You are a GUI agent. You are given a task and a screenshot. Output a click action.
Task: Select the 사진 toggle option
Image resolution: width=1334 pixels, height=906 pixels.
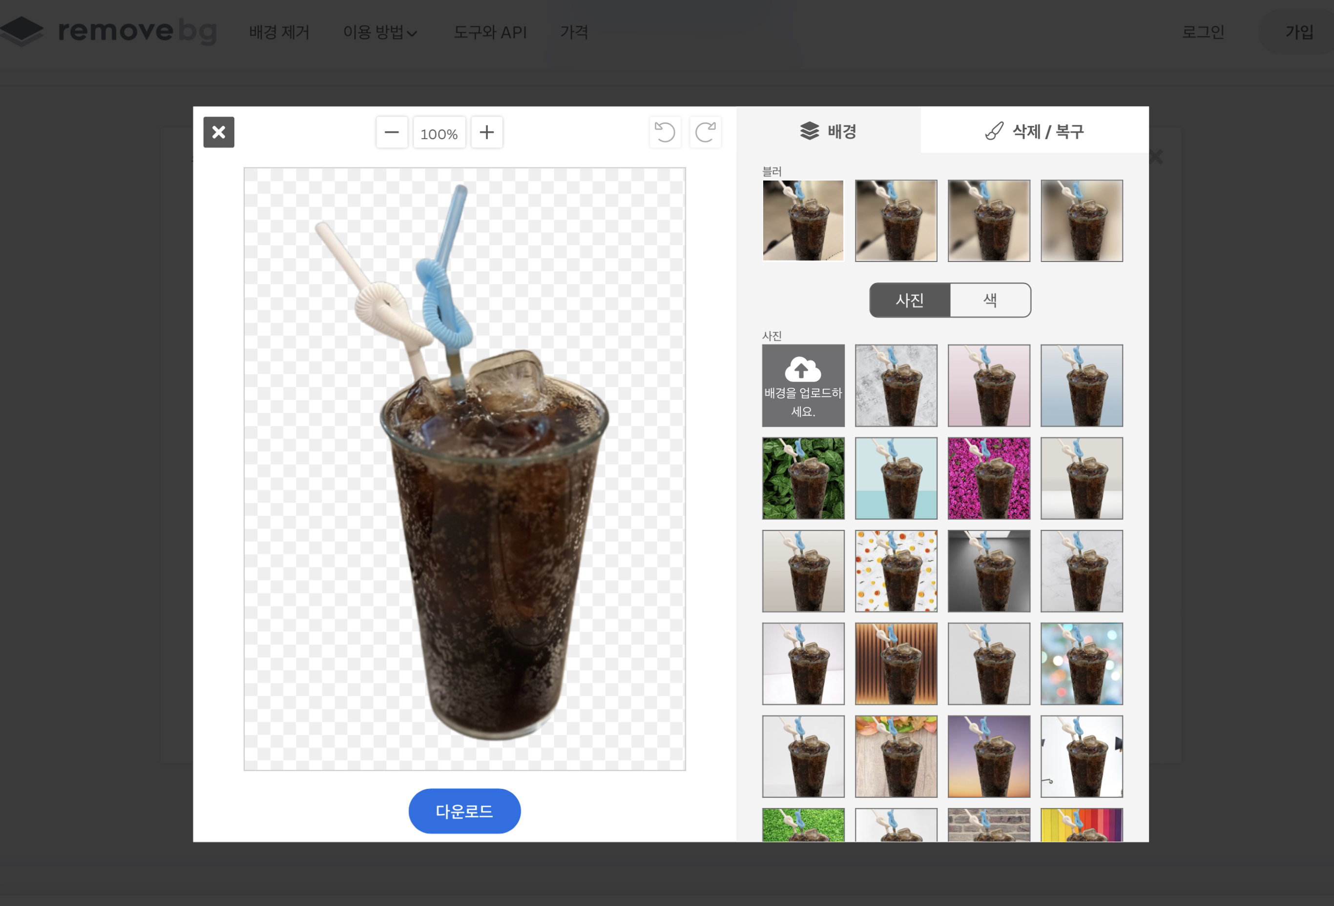(x=910, y=300)
